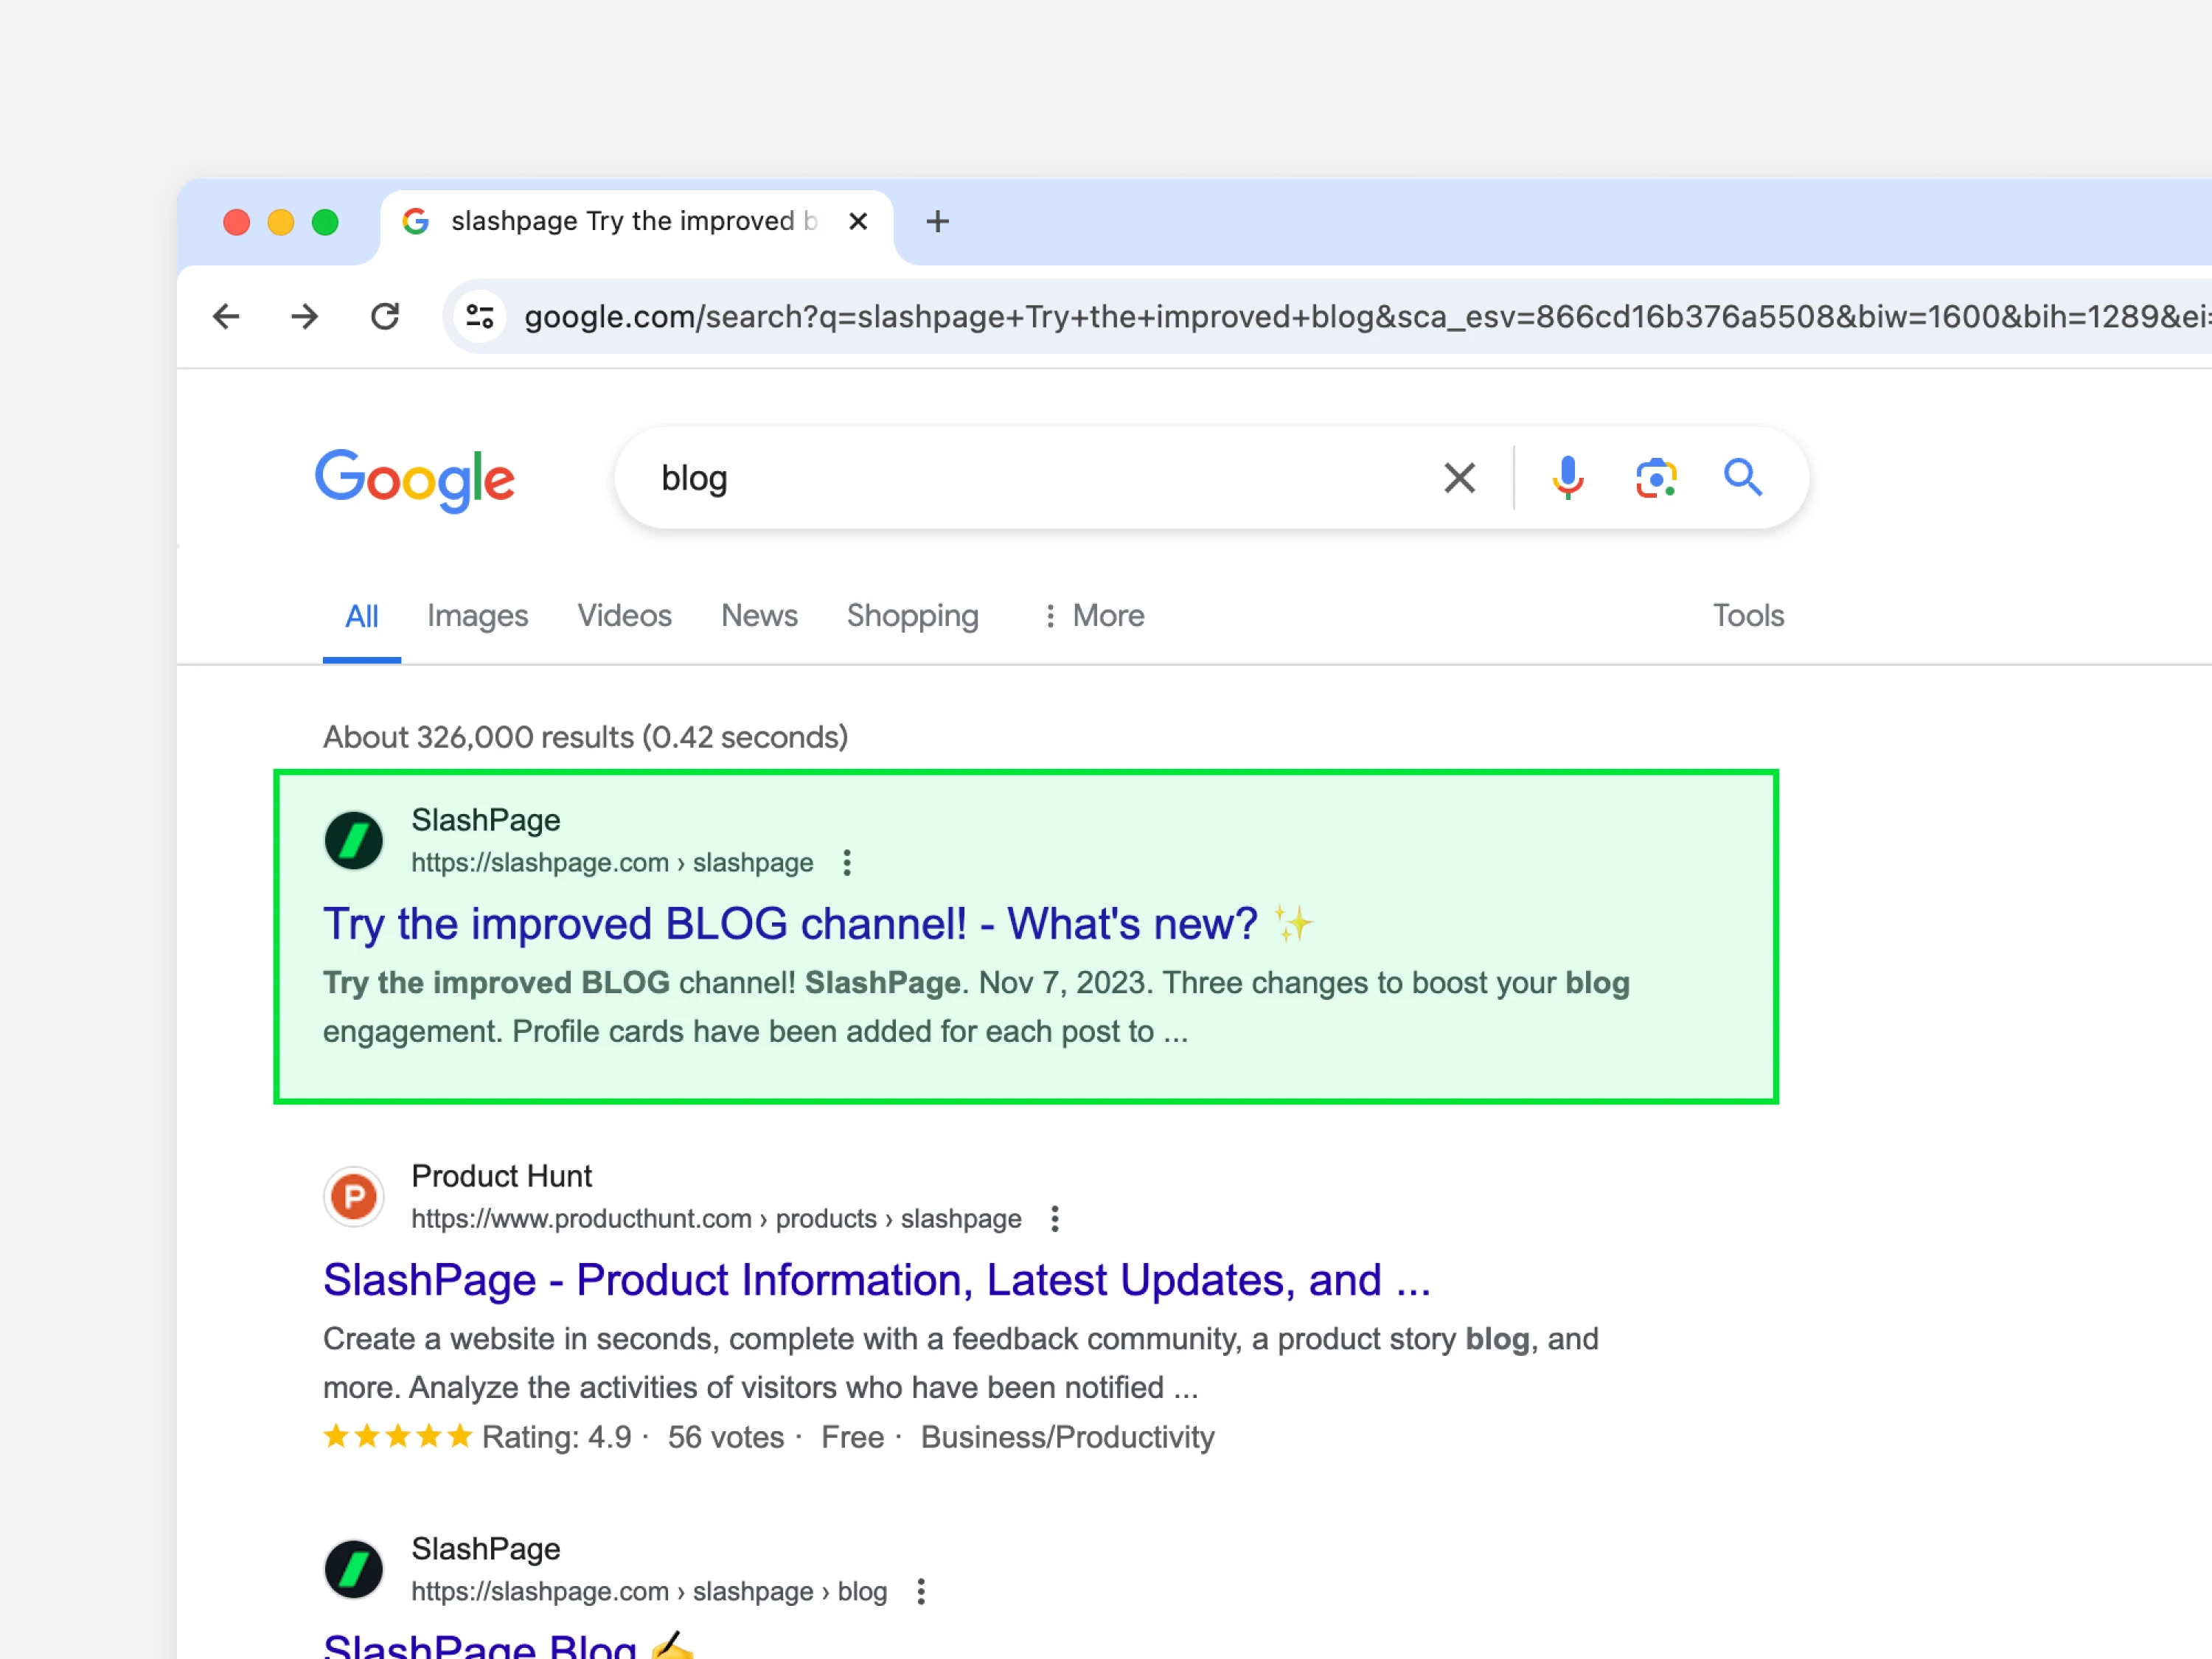The width and height of the screenshot is (2212, 1659).
Task: Click 'SlashPage' site name on first result
Action: 486,820
